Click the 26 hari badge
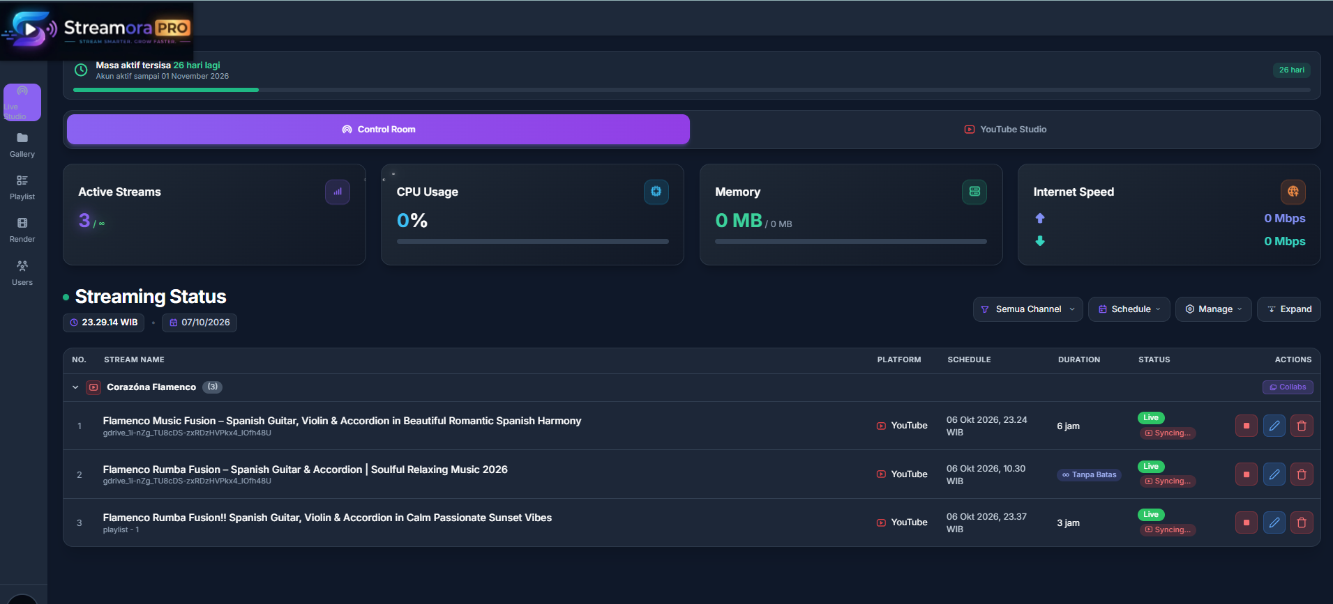This screenshot has width=1333, height=604. tap(1292, 70)
